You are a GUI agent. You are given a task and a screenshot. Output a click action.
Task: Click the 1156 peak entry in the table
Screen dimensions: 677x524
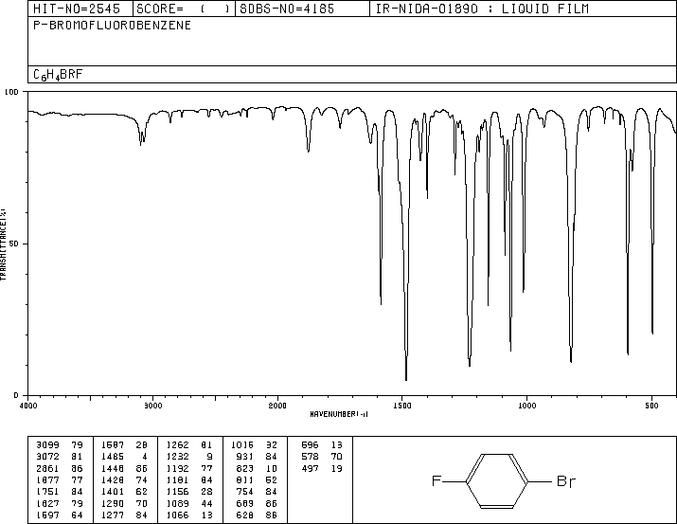[189, 492]
